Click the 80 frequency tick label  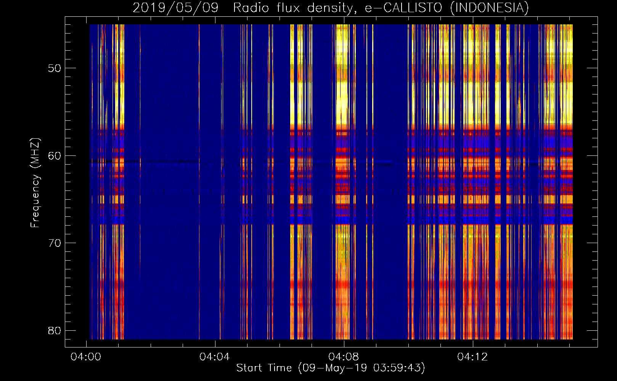pos(55,330)
